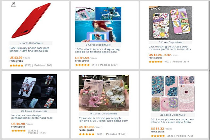
Task: Click '22 Cores Disponíveis' color options bar
Action: (34, 111)
